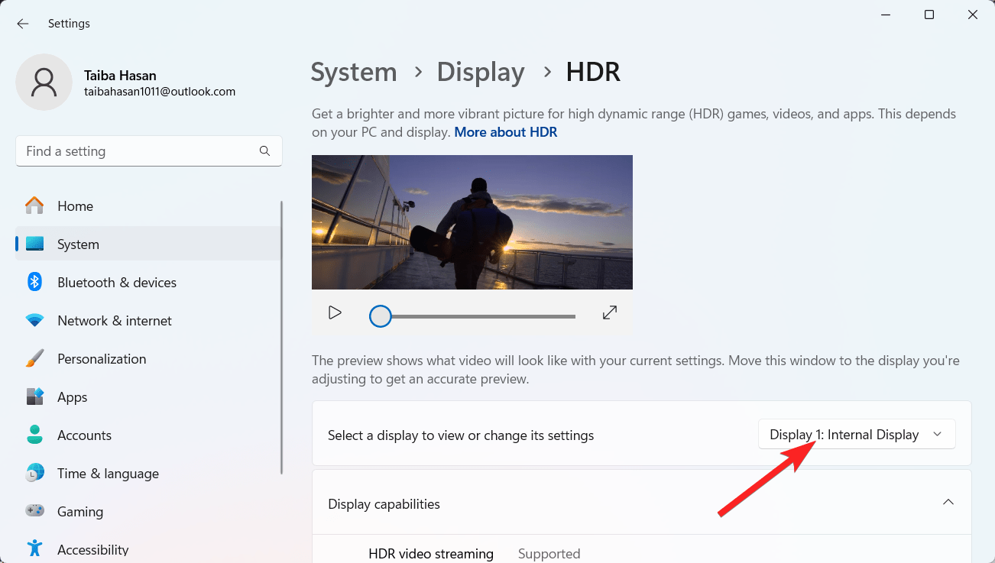Open the More about HDR link
The width and height of the screenshot is (995, 563).
(505, 131)
